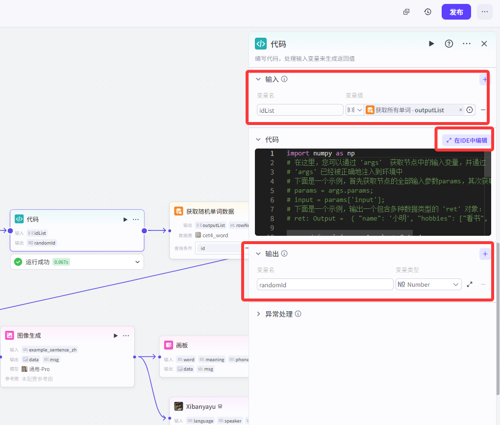Screen dimensions: 500x425
Task: Open the Number variable type dropdown
Action: (428, 284)
